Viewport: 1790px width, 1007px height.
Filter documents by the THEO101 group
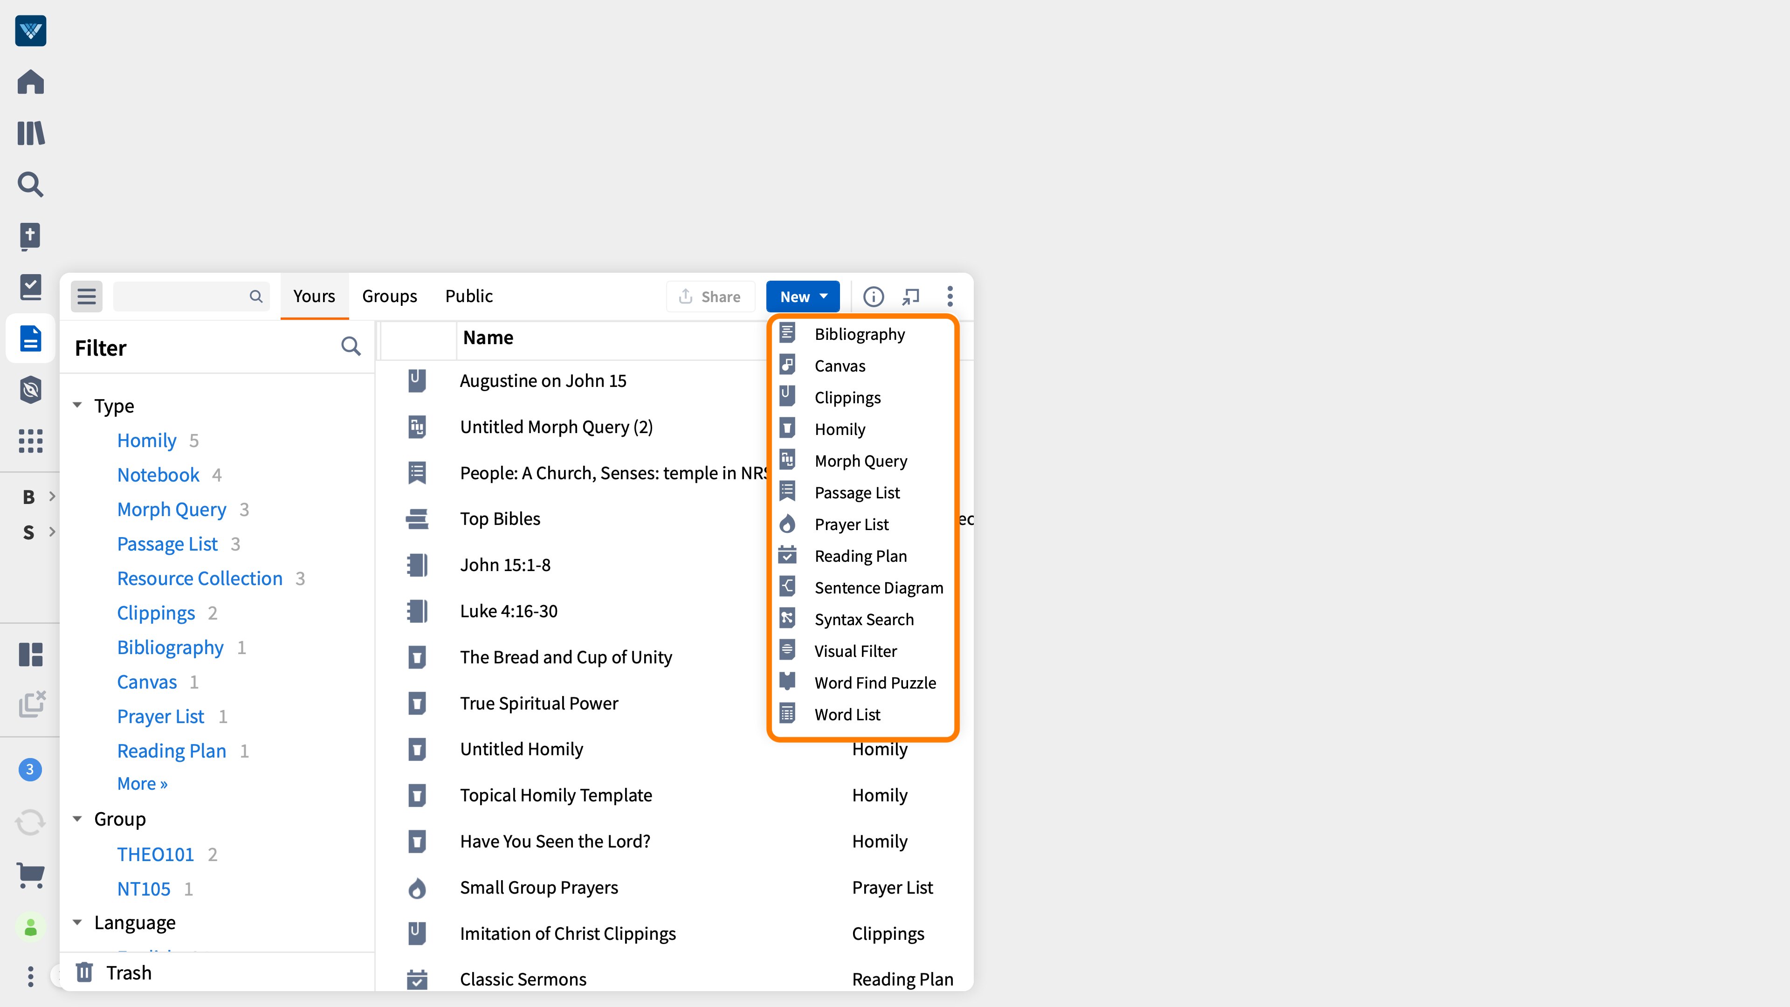coord(156,854)
